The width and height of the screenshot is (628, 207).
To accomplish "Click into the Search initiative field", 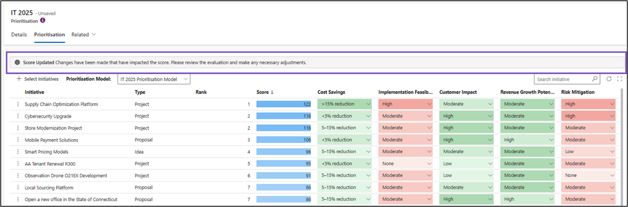I will (x=563, y=79).
